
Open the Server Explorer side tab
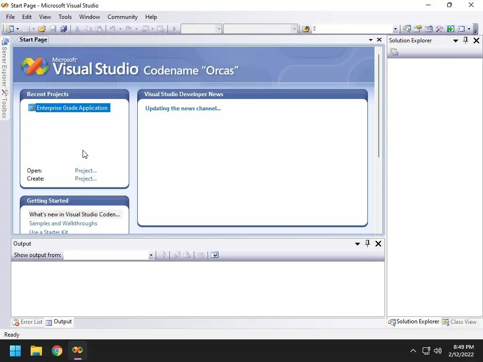(5, 63)
